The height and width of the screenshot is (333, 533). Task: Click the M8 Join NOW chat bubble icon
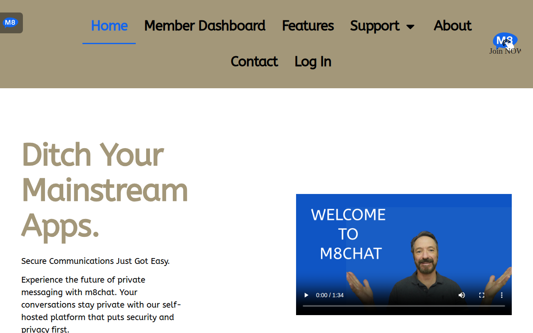point(505,44)
